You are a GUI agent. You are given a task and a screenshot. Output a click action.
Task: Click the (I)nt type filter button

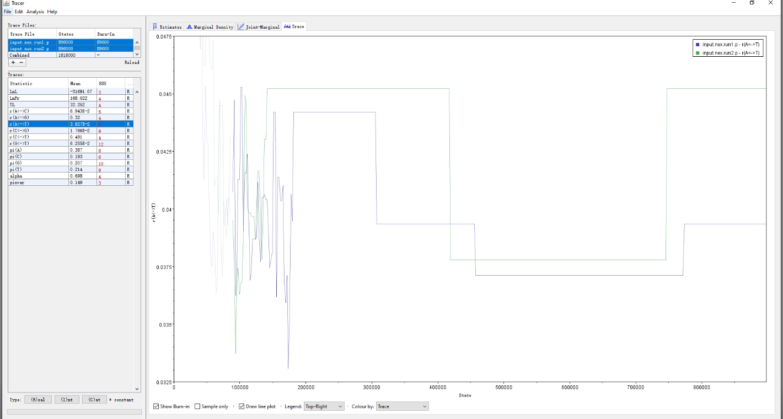pyautogui.click(x=67, y=399)
